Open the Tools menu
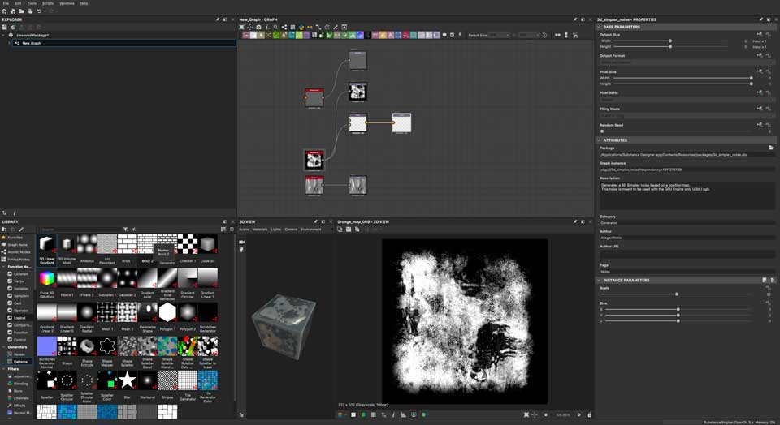The image size is (780, 425). pos(31,3)
